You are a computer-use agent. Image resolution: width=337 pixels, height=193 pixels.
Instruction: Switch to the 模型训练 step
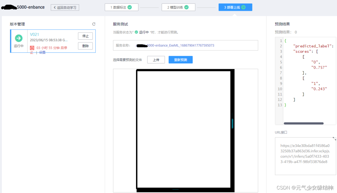coord(178,7)
